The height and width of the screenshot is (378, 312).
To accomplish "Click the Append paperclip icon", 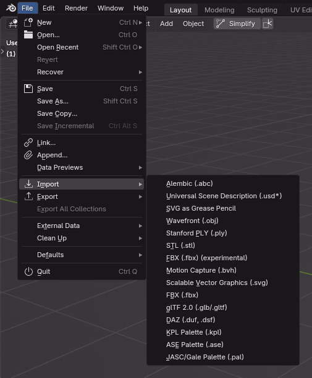I will pyautogui.click(x=28, y=155).
